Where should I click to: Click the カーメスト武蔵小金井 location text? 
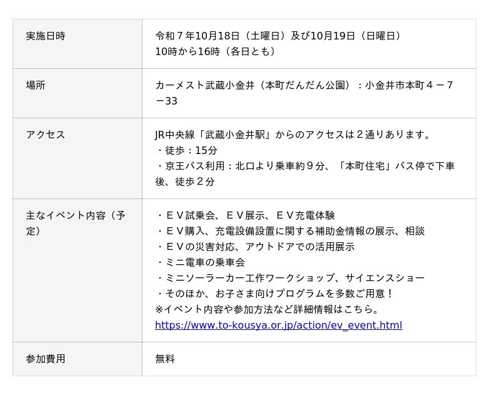pos(304,85)
